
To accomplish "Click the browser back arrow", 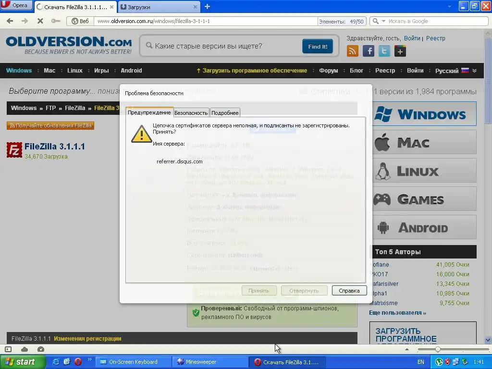I will pos(10,21).
